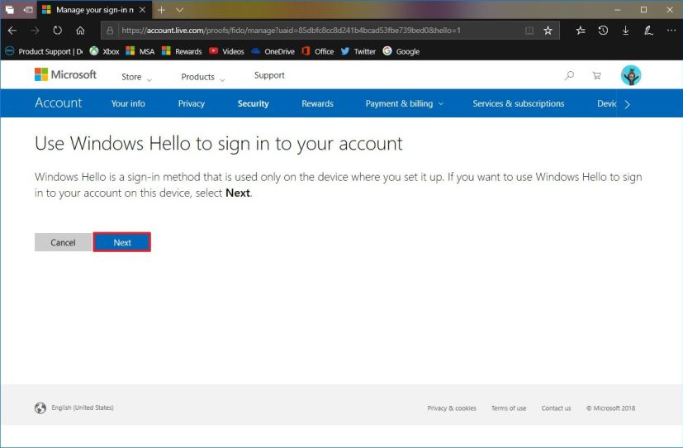Expand the Products dropdown menu
683x448 pixels.
203,77
